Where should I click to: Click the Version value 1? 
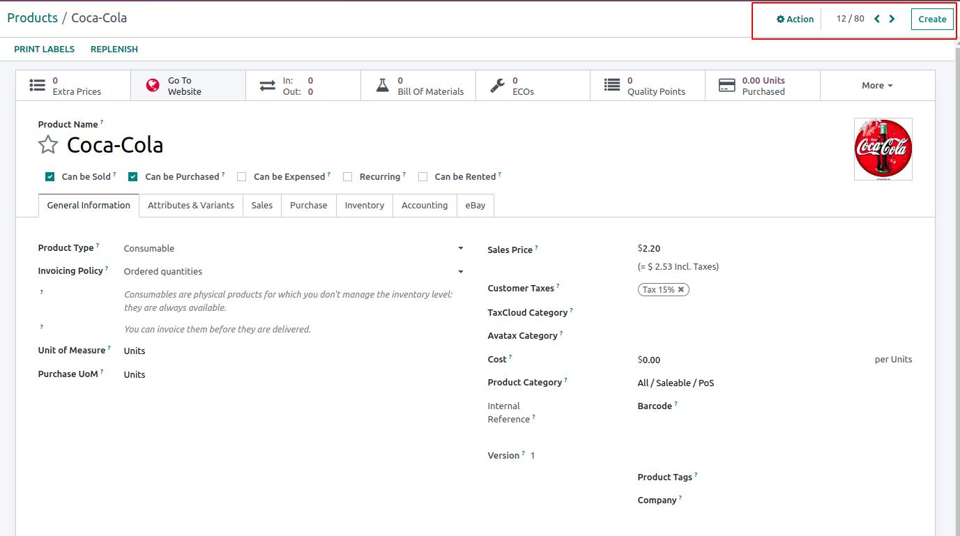[533, 456]
